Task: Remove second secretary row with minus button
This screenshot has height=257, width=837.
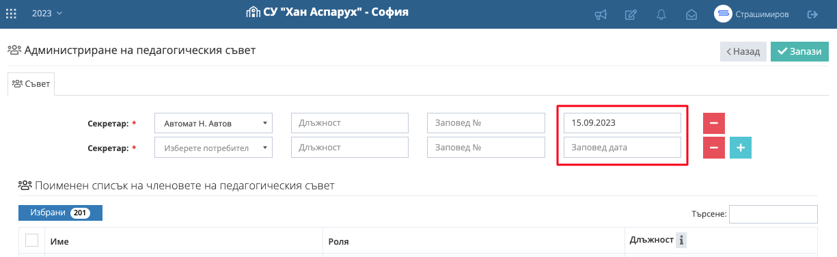Action: (714, 148)
